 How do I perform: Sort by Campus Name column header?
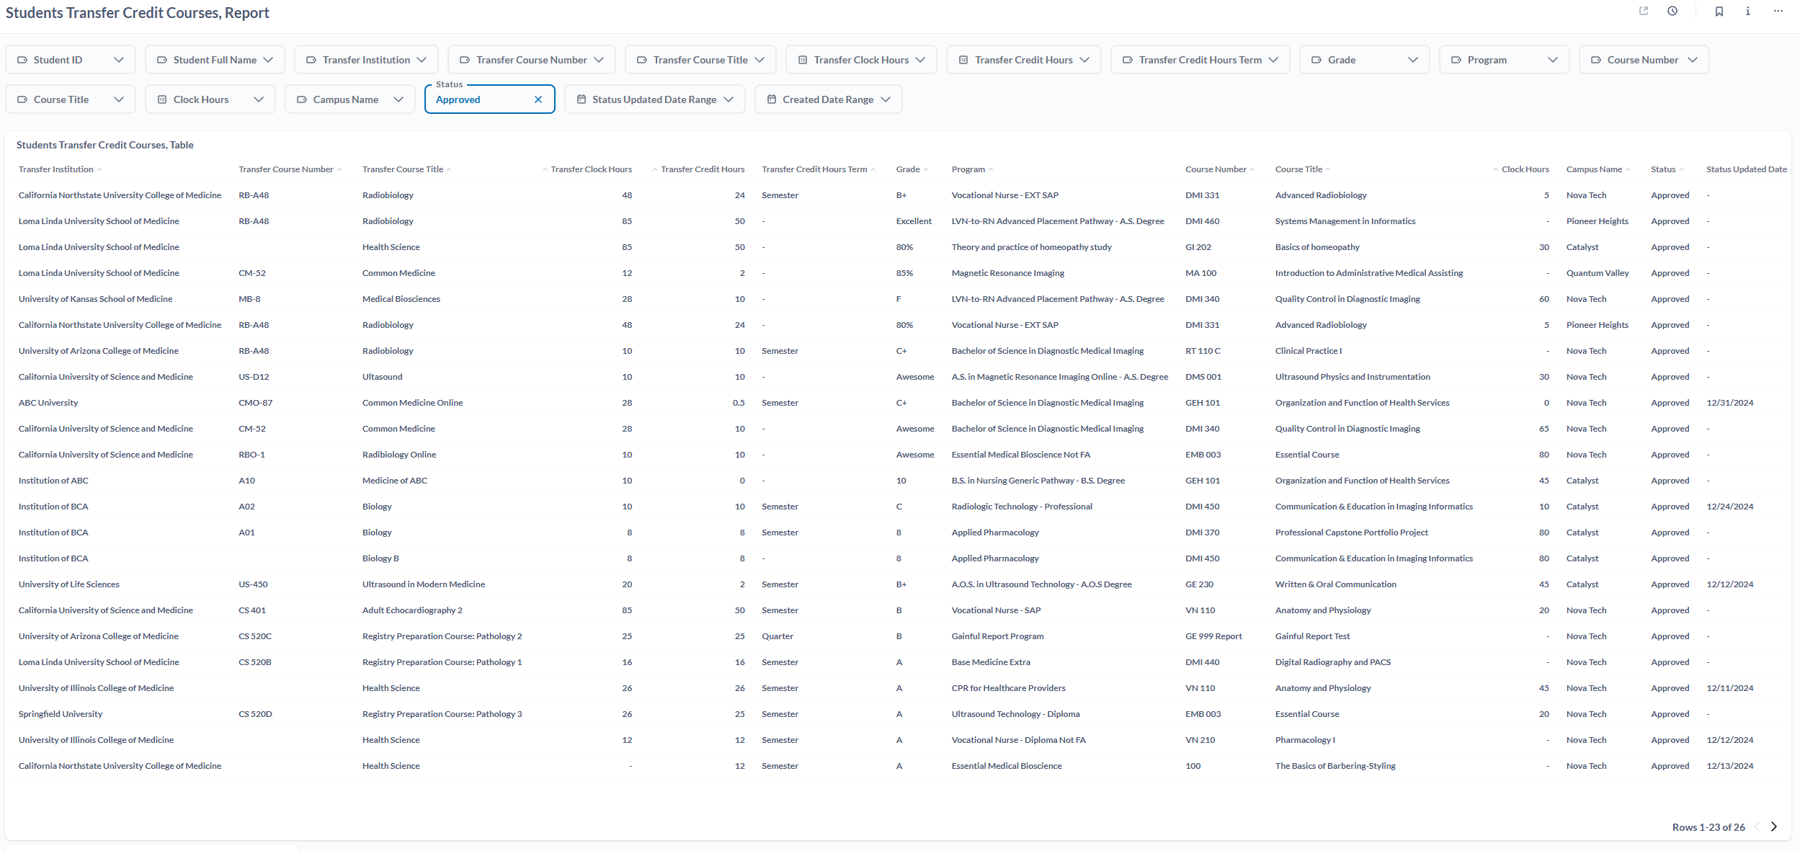[x=1593, y=169]
